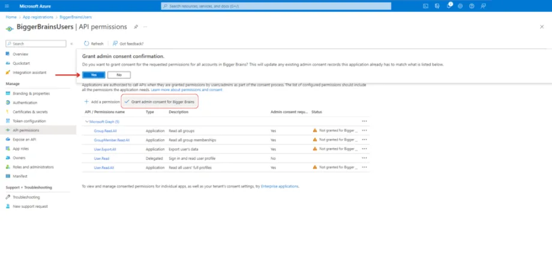
Task: Select API permissions in the sidebar
Action: [38, 130]
